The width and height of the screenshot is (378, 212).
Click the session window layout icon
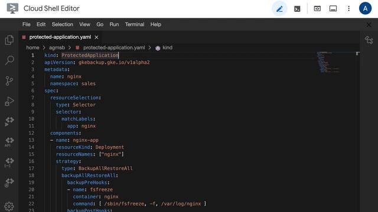[333, 9]
